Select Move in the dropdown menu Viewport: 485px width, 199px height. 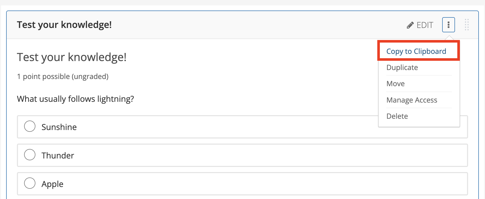[395, 83]
